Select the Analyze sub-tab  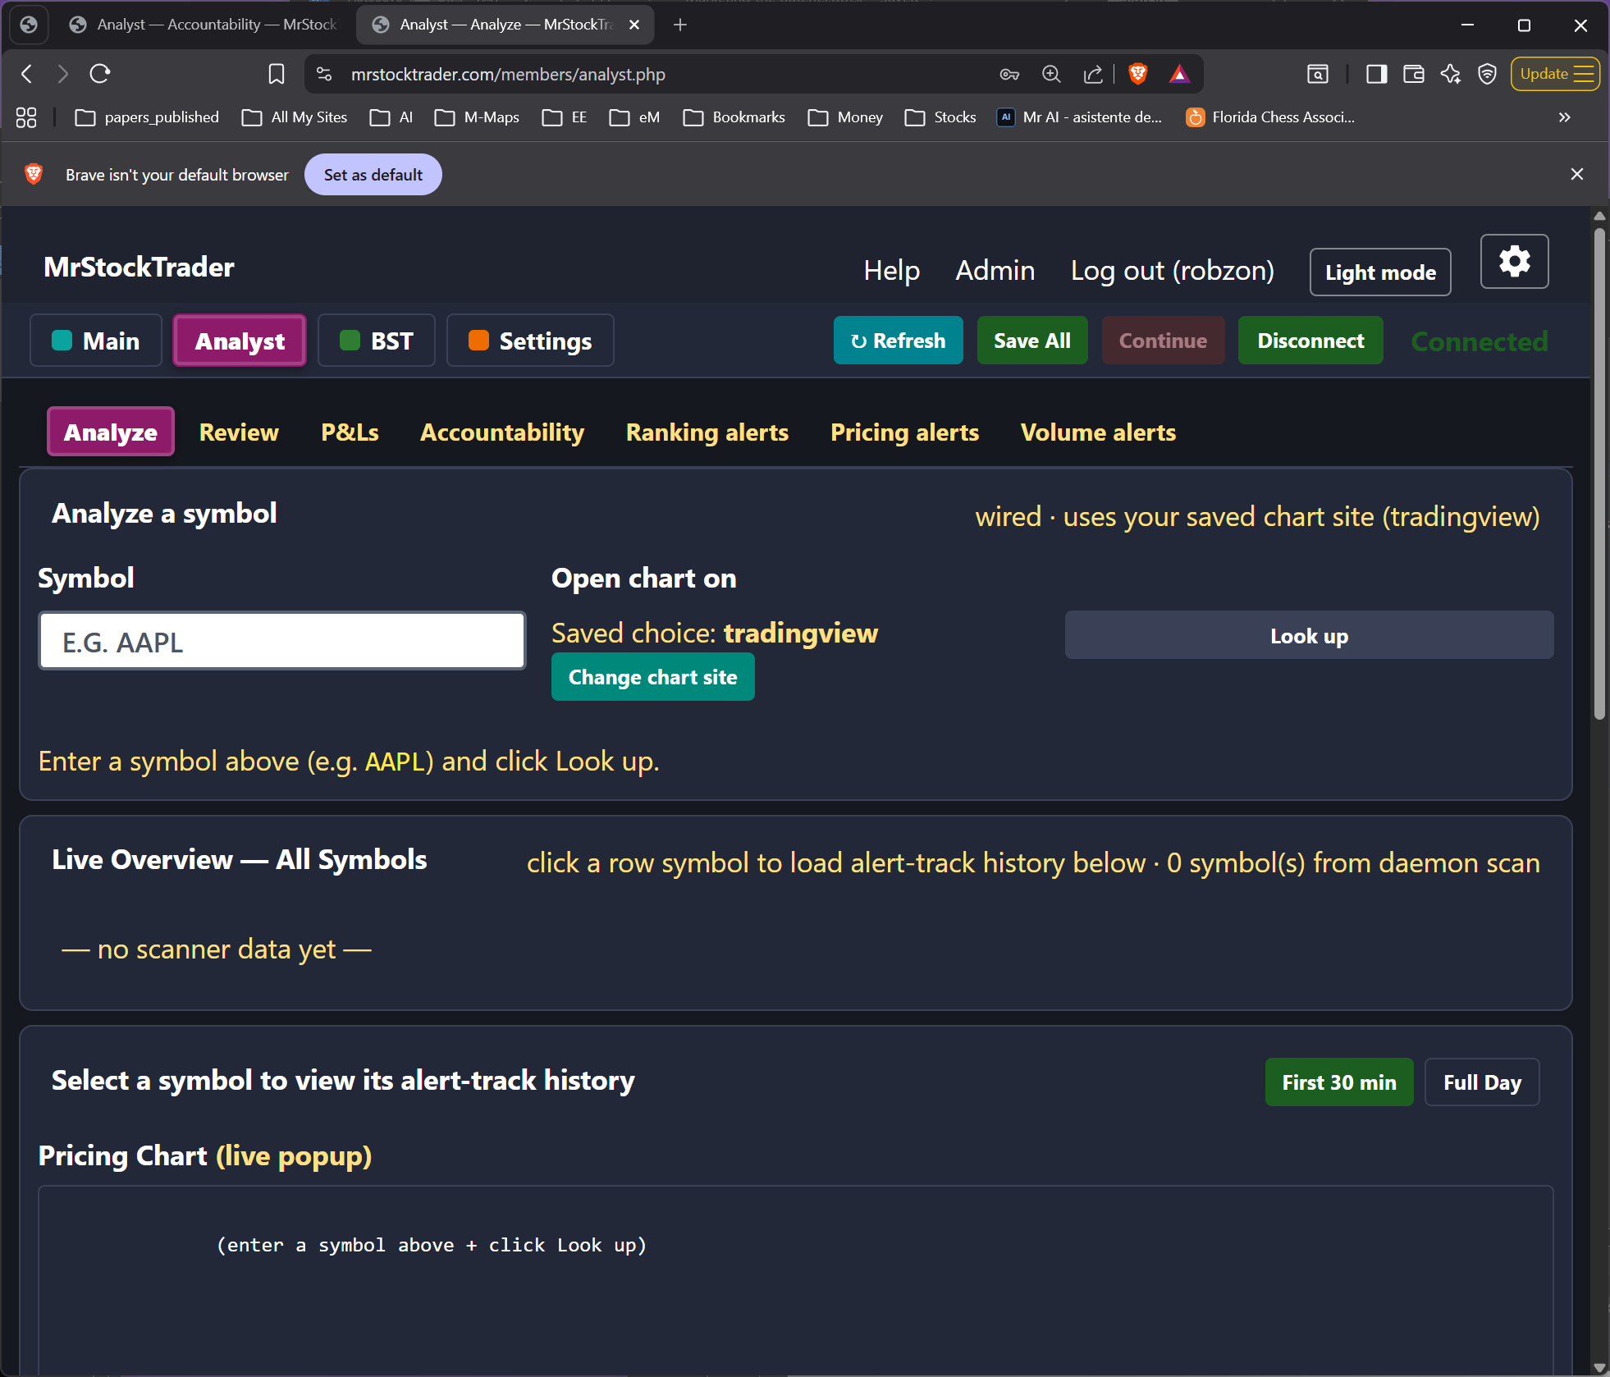coord(111,432)
